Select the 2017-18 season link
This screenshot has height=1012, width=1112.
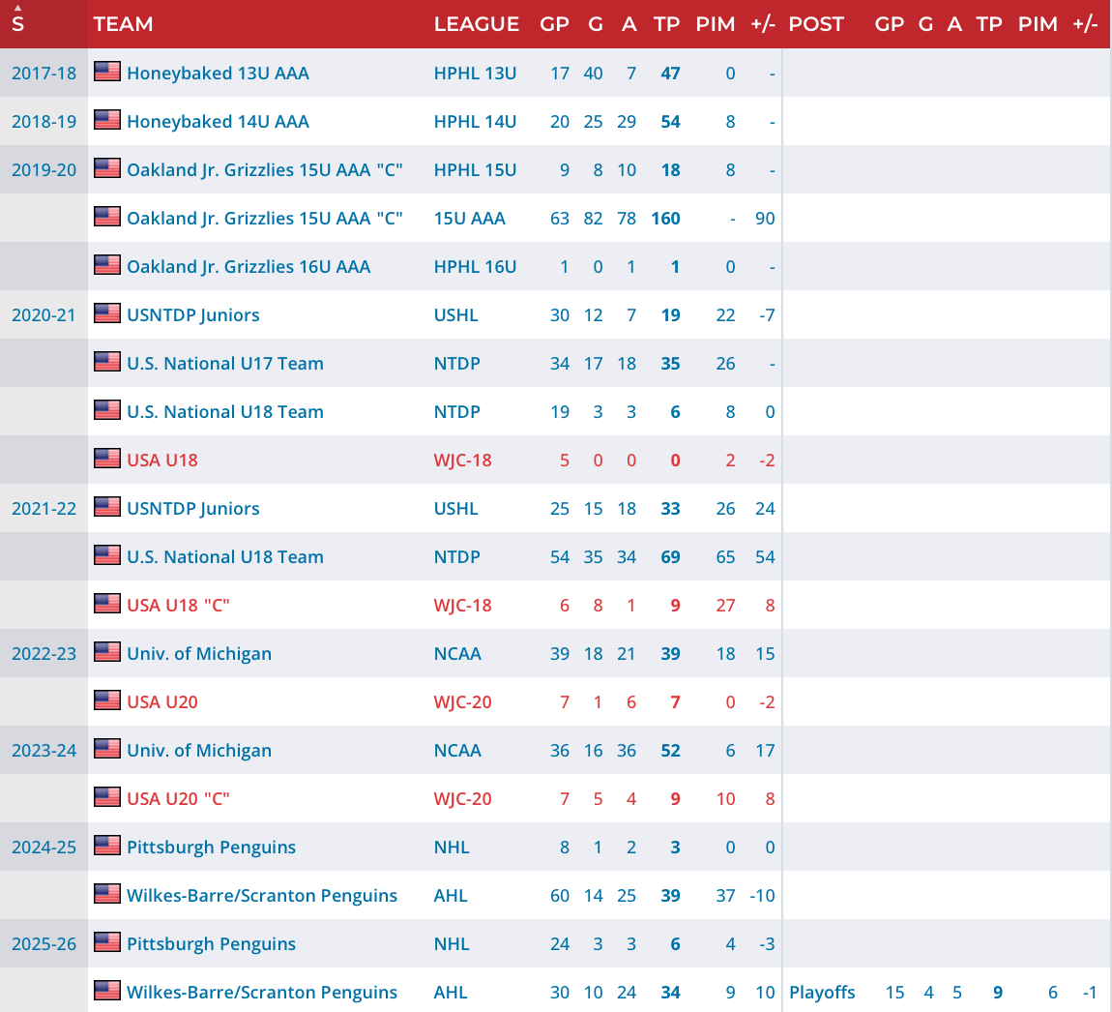pos(44,74)
